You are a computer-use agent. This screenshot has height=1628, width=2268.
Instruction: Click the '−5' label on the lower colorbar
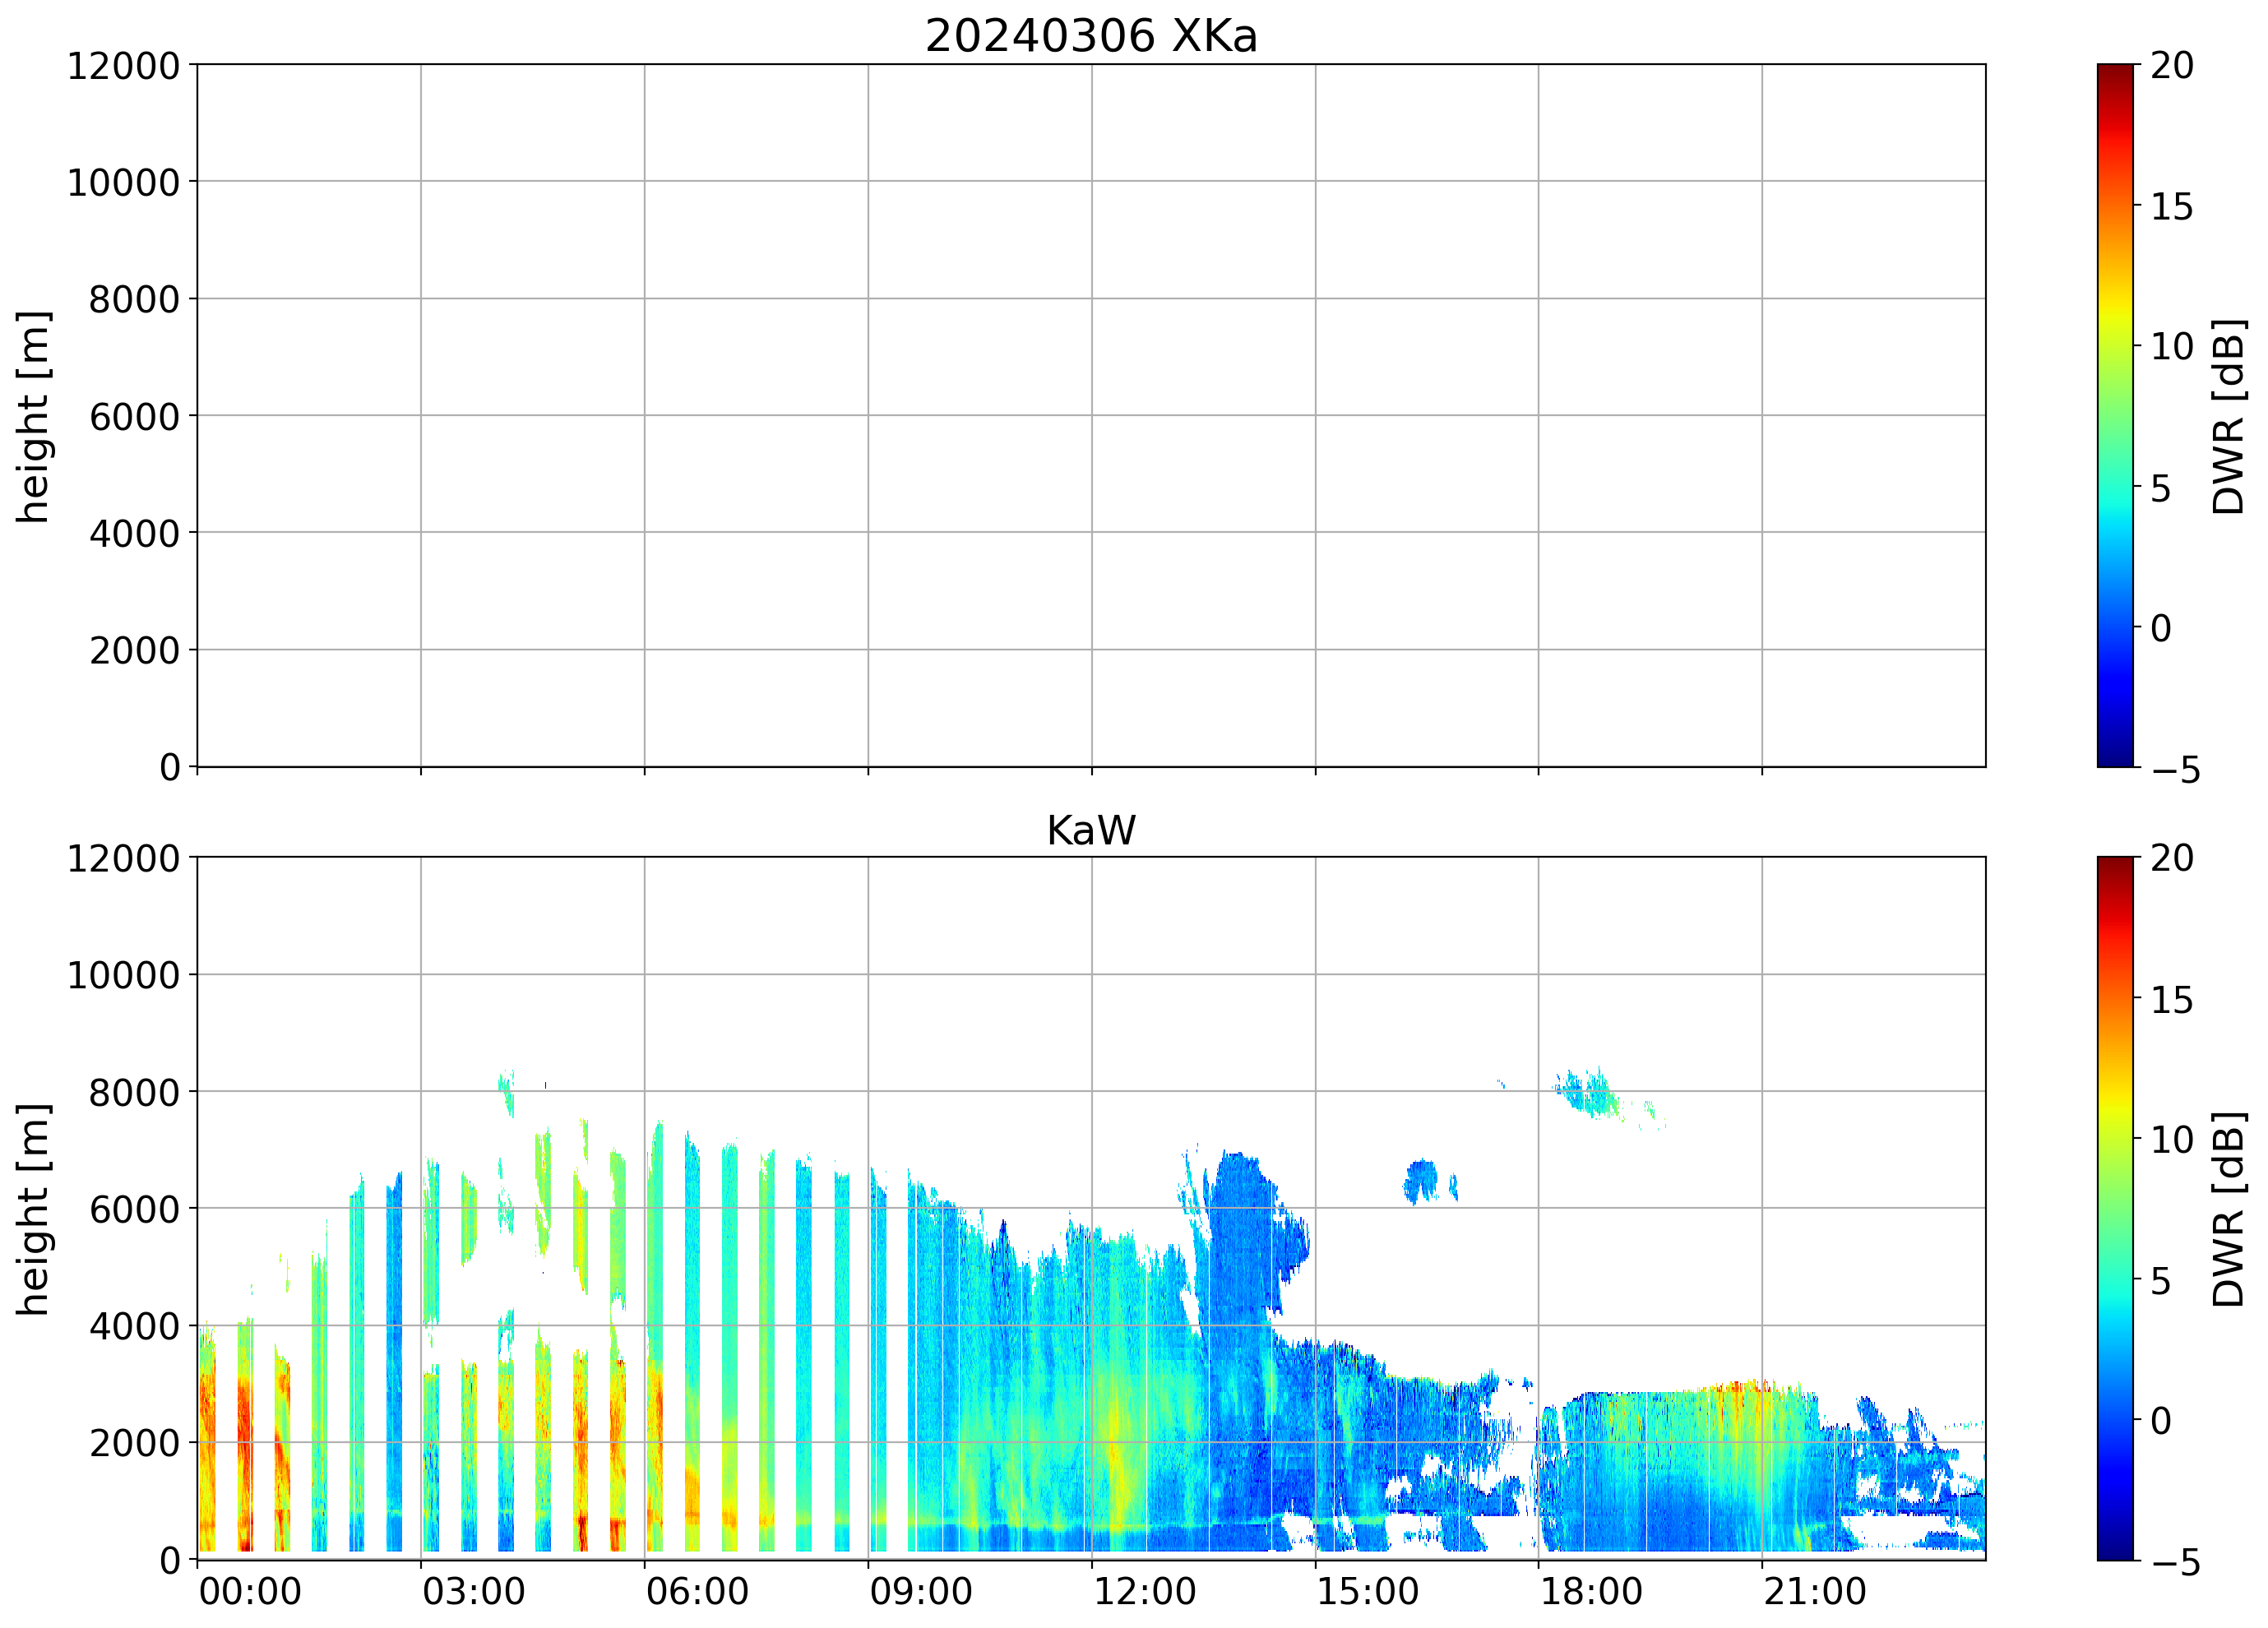tap(2175, 1562)
